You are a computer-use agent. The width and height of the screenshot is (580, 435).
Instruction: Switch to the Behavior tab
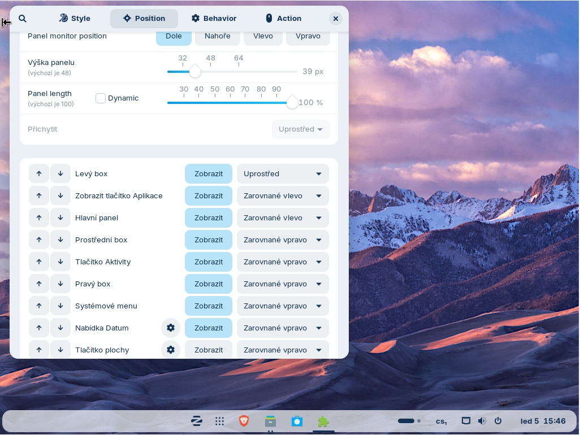point(214,19)
